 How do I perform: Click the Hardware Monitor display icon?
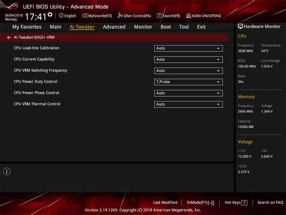tap(240, 27)
